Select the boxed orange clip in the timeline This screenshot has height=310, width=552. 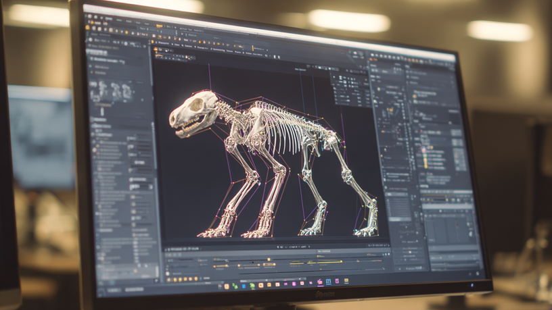(269, 264)
